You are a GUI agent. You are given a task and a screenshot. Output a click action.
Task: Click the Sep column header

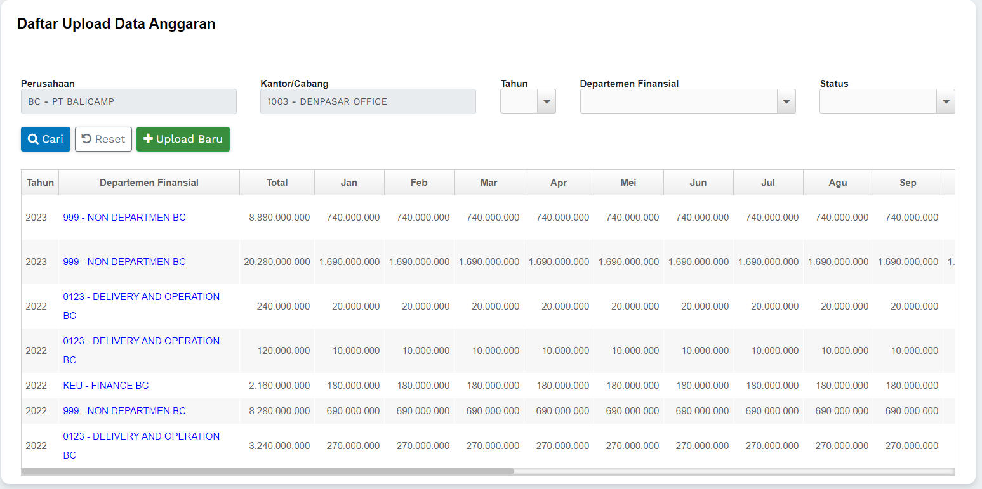(x=908, y=183)
